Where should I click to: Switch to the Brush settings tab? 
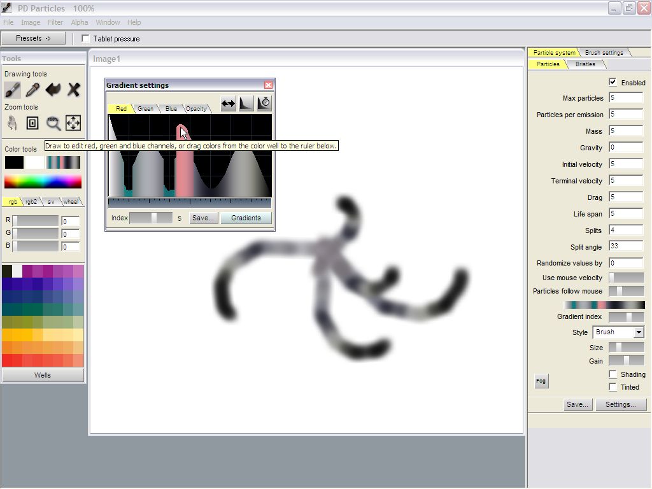[604, 52]
